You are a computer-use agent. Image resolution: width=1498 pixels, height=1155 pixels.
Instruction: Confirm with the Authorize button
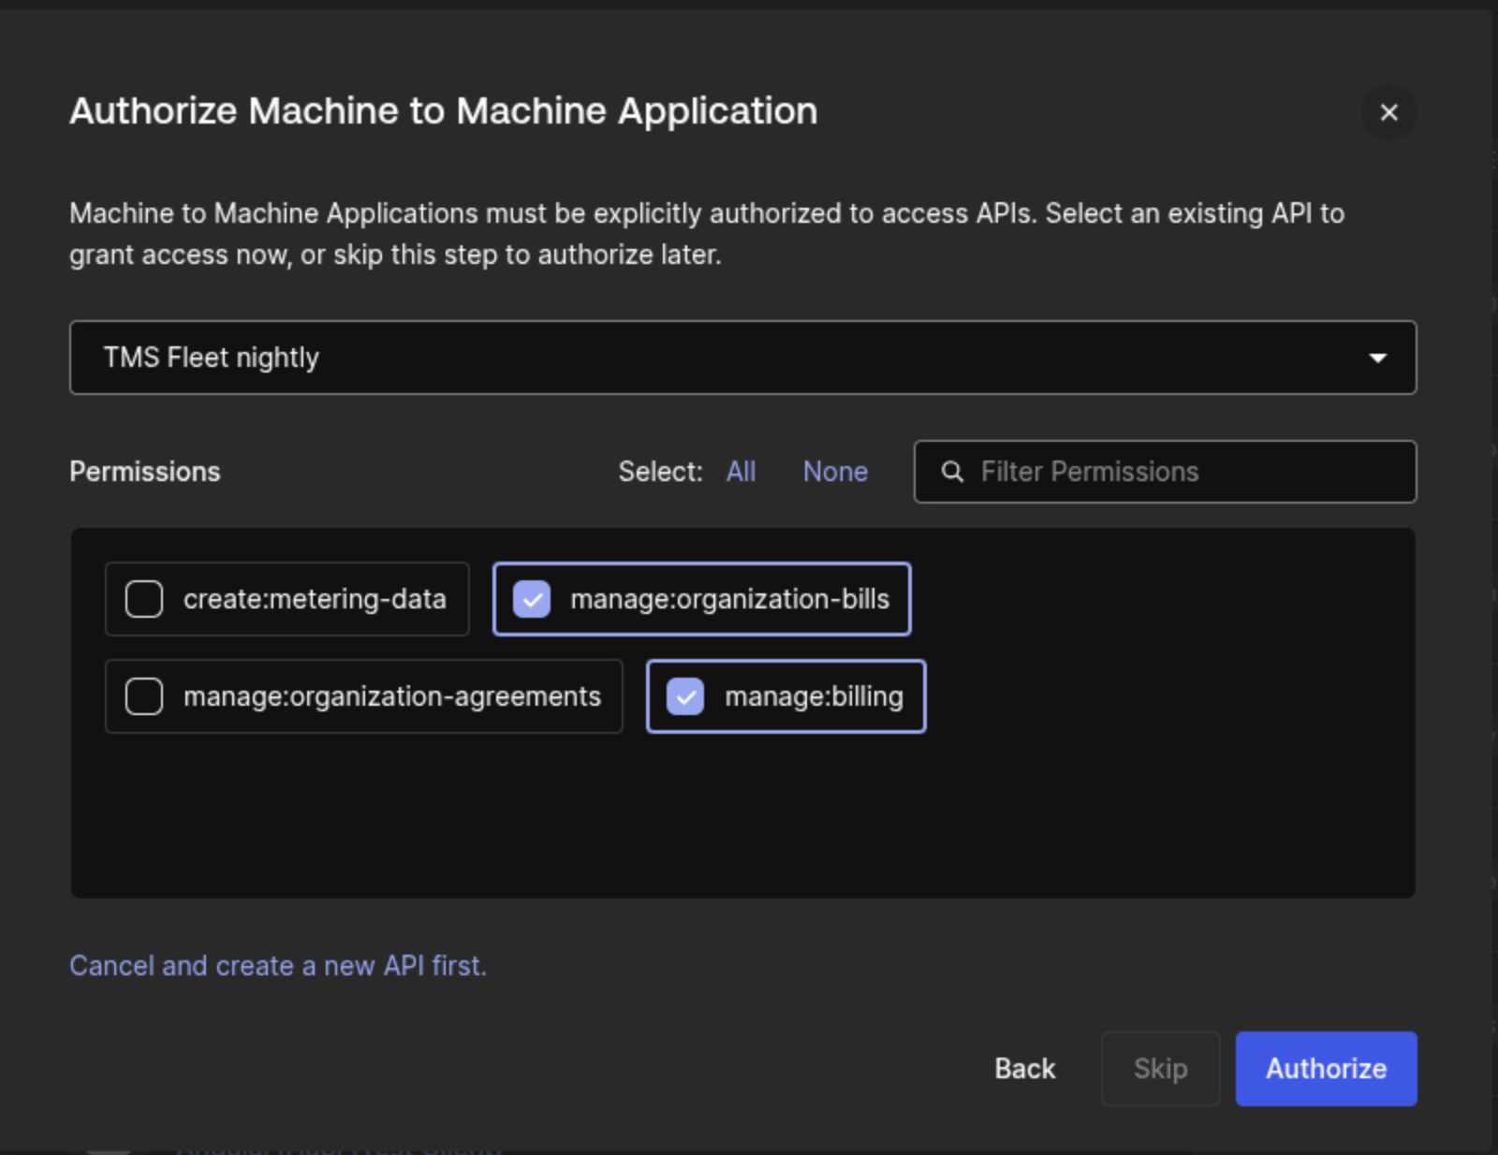(x=1326, y=1069)
